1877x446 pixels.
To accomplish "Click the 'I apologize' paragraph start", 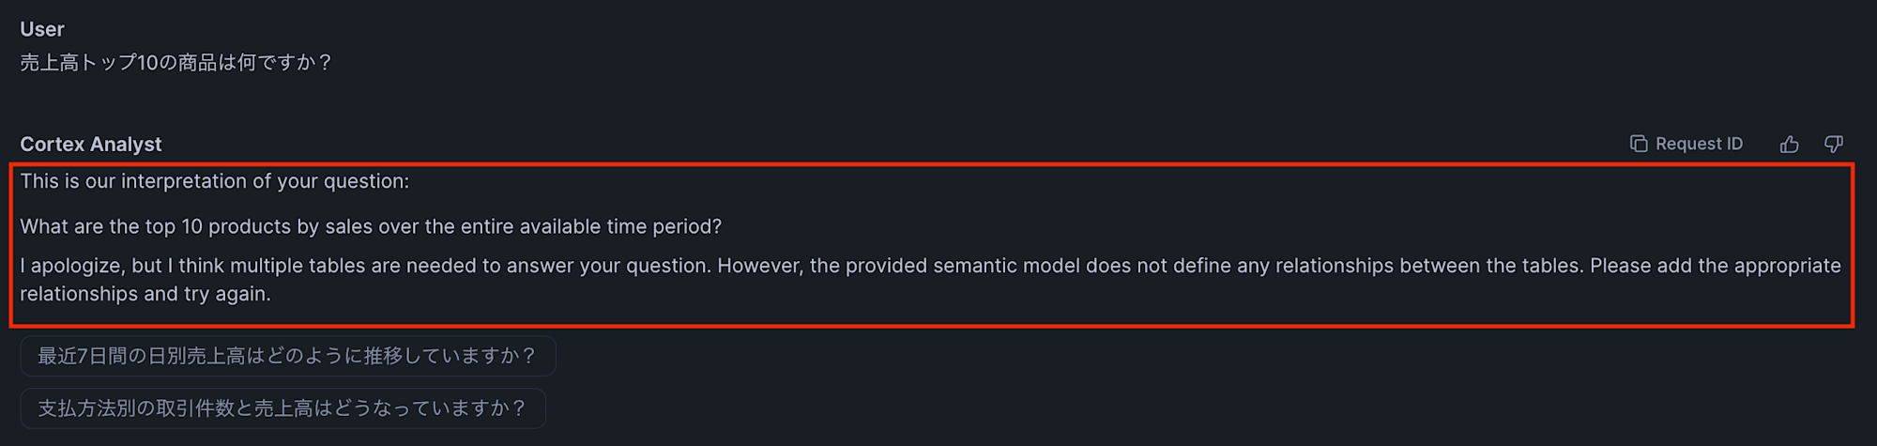I will pos(72,266).
